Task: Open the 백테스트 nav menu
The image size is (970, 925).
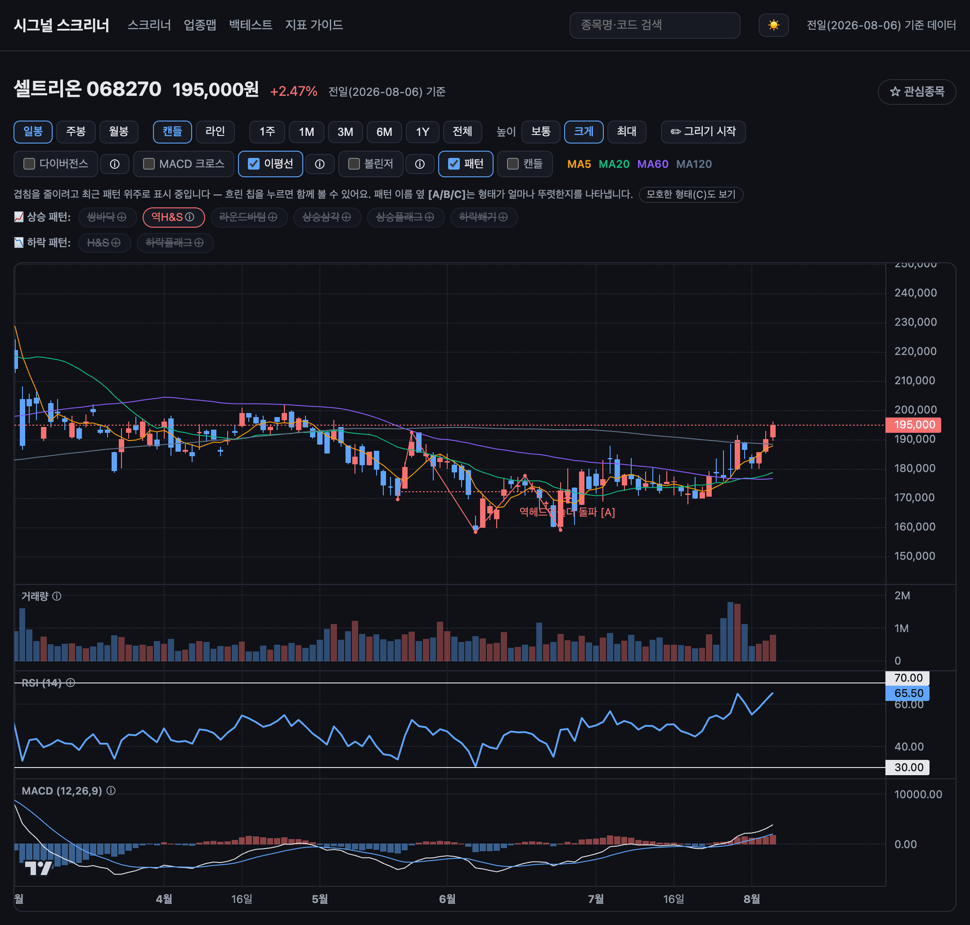Action: 251,25
